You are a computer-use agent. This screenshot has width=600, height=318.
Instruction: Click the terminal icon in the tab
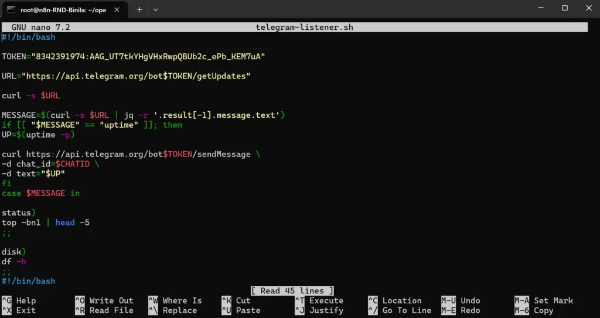click(11, 10)
